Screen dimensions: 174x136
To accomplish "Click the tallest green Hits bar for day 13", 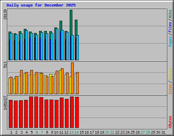I will coord(71,23).
